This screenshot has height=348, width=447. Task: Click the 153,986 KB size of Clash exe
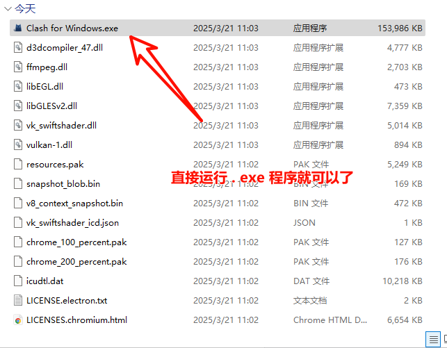(400, 28)
